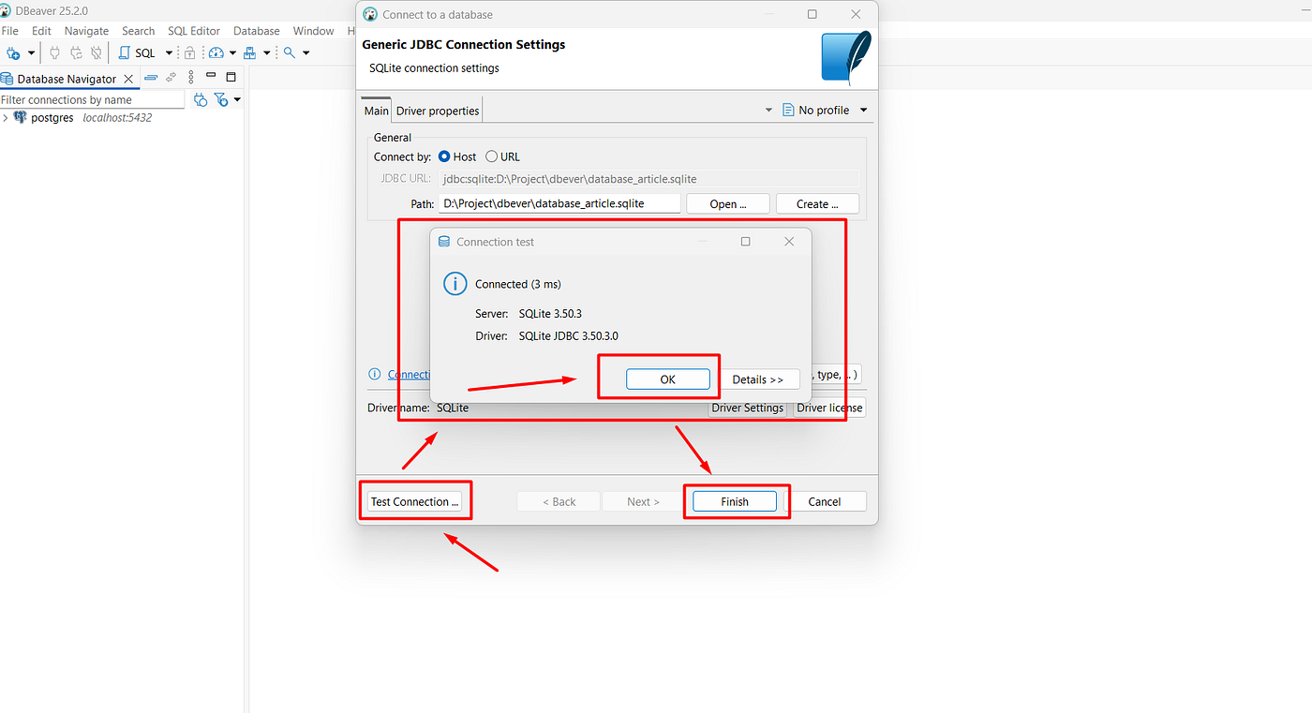Click the funnel filter icon in Navigator
Viewport: 1312px width, 713px height.
[221, 99]
